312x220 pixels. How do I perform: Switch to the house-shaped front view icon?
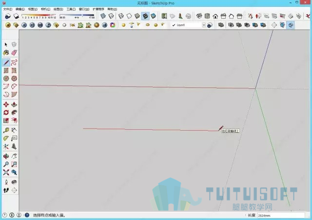215,16
